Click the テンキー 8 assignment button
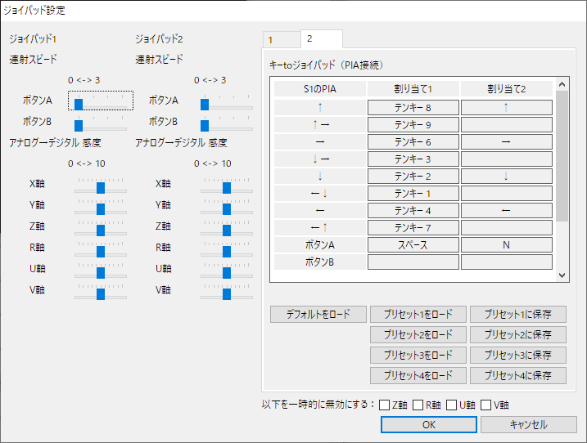587x443 pixels. point(413,107)
